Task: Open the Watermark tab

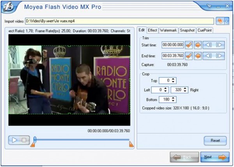Action: tap(168, 30)
